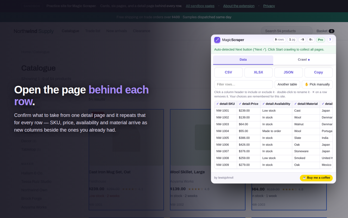Click NW-1008 cell in the scraper table

point(226,158)
